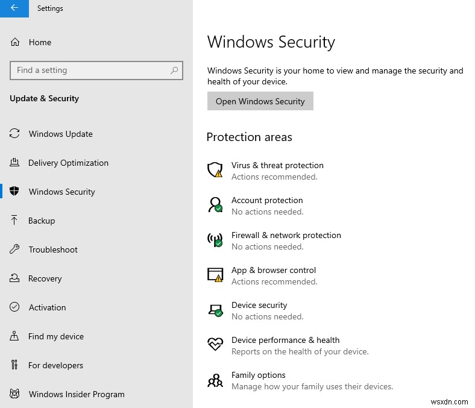Click 'Actions recommended.' under Virus & threat protection
475x408 pixels.
pos(274,177)
